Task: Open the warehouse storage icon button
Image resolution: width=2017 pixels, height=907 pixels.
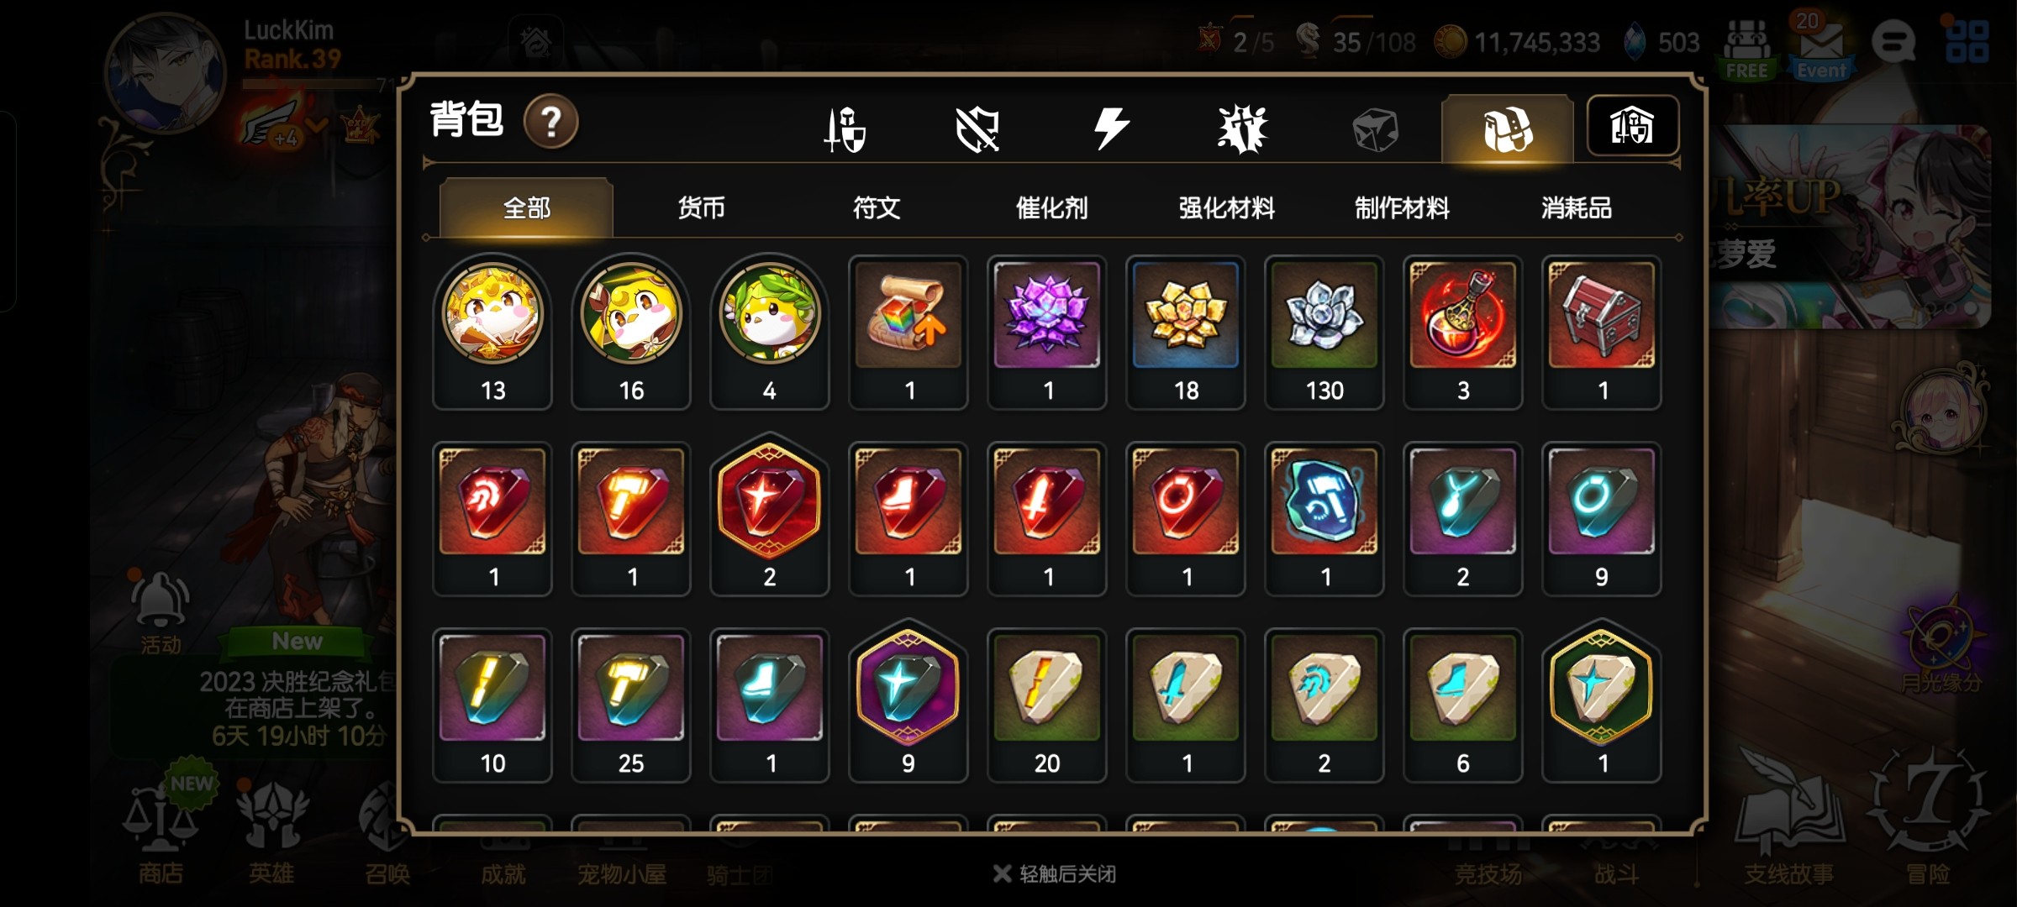Action: 1632,126
